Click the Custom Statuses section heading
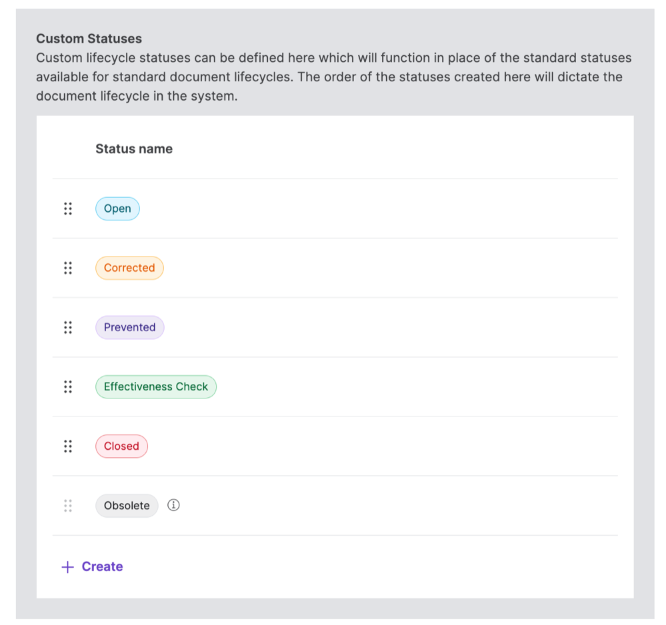This screenshot has width=666, height=625. [x=89, y=39]
